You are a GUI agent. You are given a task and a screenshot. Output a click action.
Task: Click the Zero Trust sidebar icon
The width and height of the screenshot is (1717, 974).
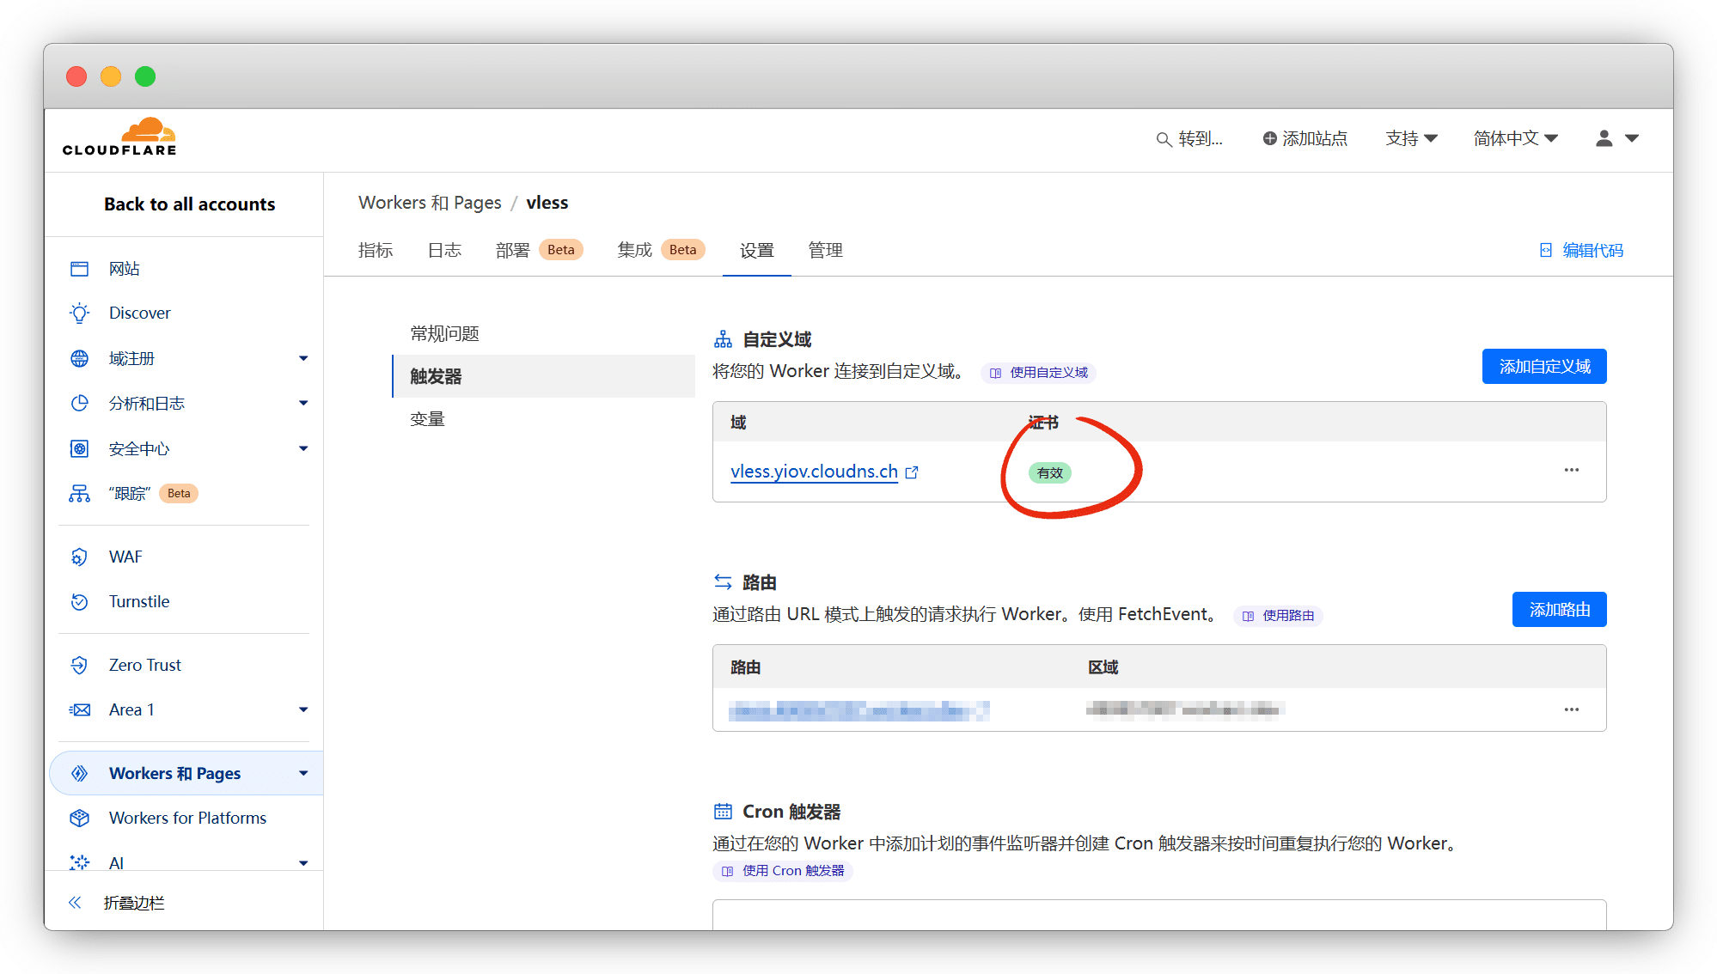pyautogui.click(x=79, y=666)
